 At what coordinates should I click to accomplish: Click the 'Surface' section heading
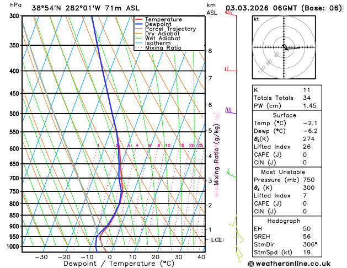coord(284,115)
